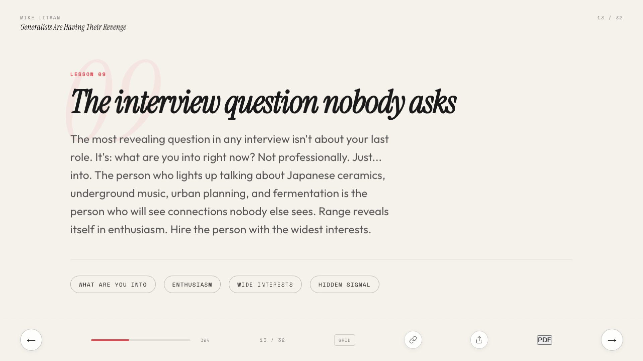
Task: Click the Generalists Are Having Their Revenge title
Action: click(x=73, y=27)
